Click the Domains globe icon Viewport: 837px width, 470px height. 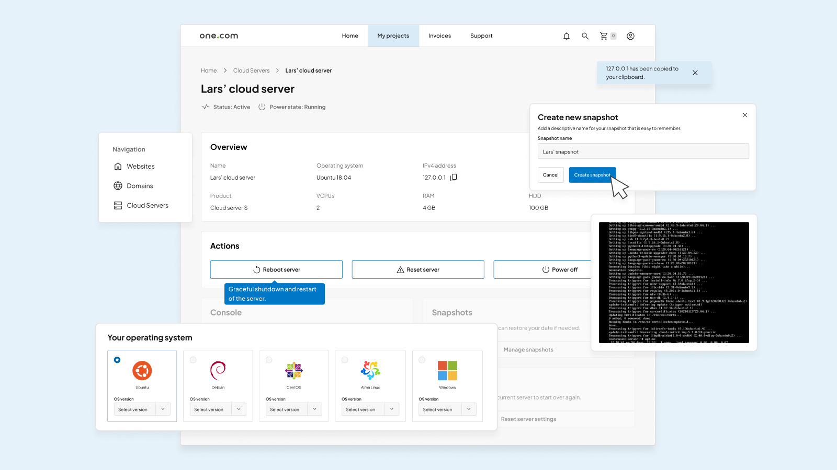(118, 186)
